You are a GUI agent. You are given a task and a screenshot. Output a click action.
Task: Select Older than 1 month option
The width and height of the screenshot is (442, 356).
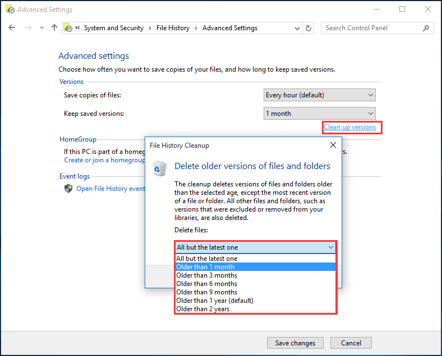tap(255, 267)
